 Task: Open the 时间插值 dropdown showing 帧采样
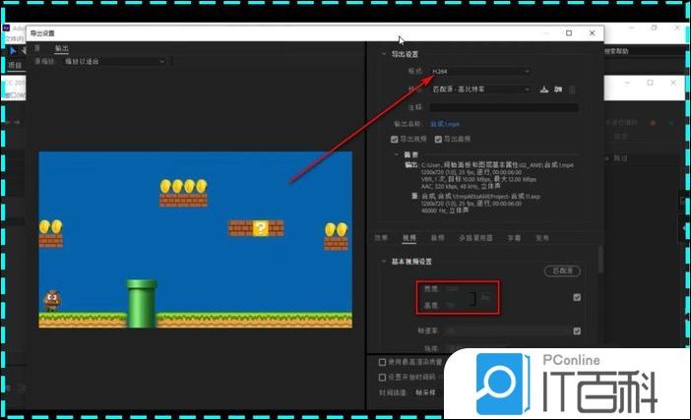click(x=425, y=392)
